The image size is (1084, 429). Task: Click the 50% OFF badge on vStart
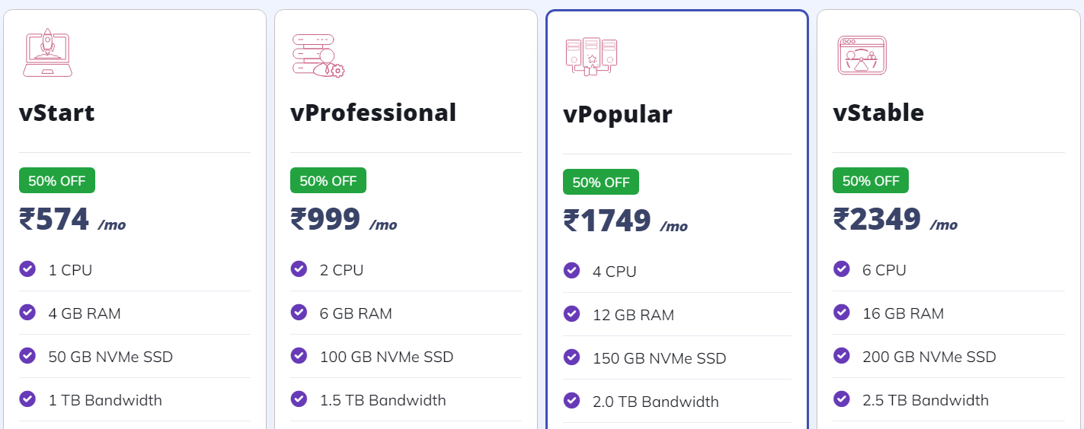point(57,180)
